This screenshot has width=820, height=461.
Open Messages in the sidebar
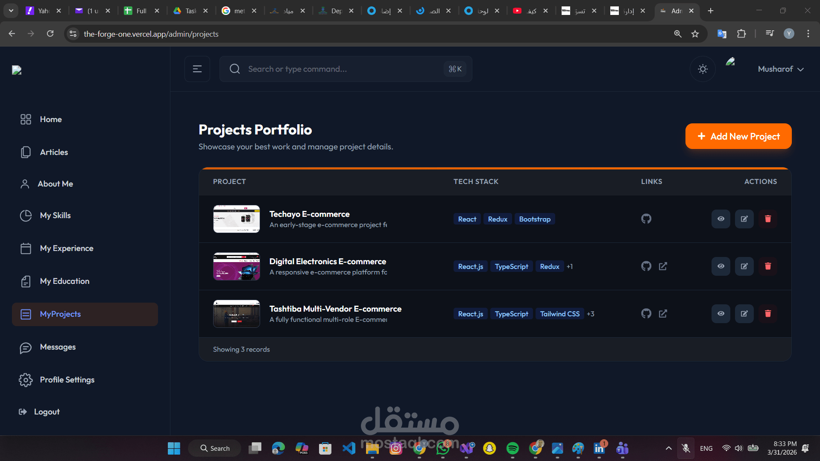coord(58,347)
